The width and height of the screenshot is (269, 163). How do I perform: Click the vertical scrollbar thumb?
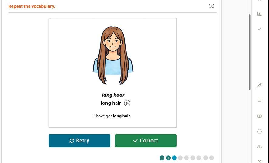250,52
